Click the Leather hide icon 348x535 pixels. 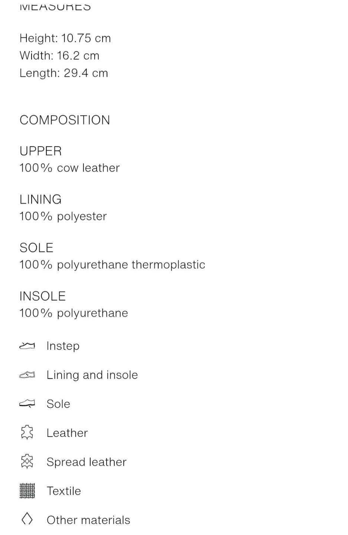click(27, 432)
